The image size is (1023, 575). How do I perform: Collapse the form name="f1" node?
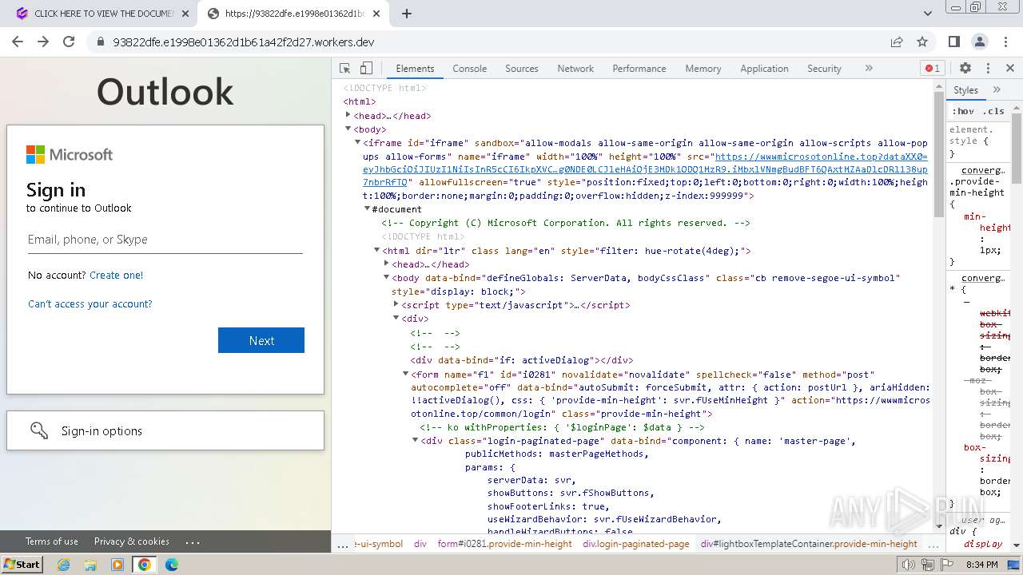405,374
